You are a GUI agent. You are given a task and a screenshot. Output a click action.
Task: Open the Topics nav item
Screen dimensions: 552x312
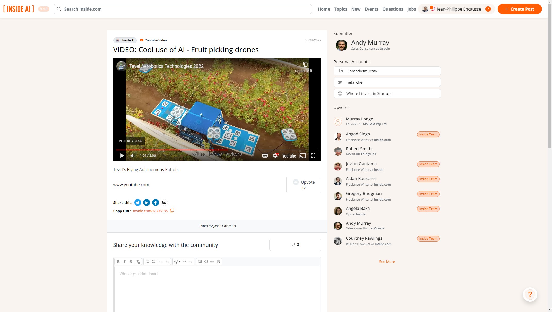tap(340, 9)
